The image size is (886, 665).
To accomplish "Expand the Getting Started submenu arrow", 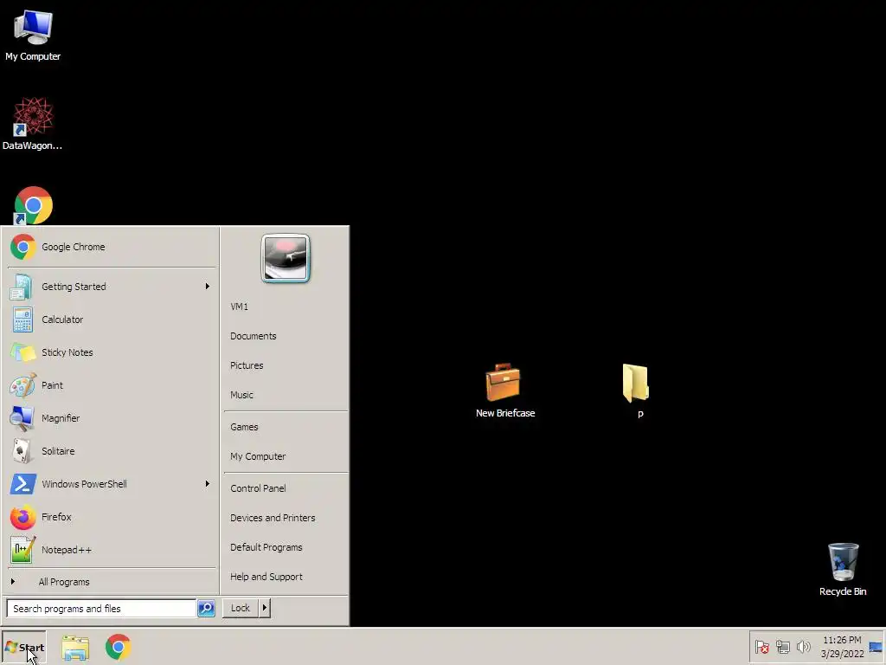I will pyautogui.click(x=208, y=287).
